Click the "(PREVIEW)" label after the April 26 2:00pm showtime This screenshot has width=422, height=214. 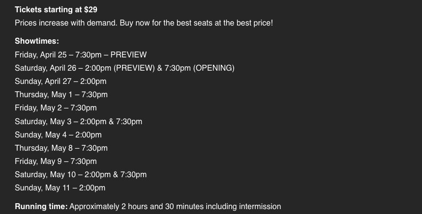click(134, 68)
